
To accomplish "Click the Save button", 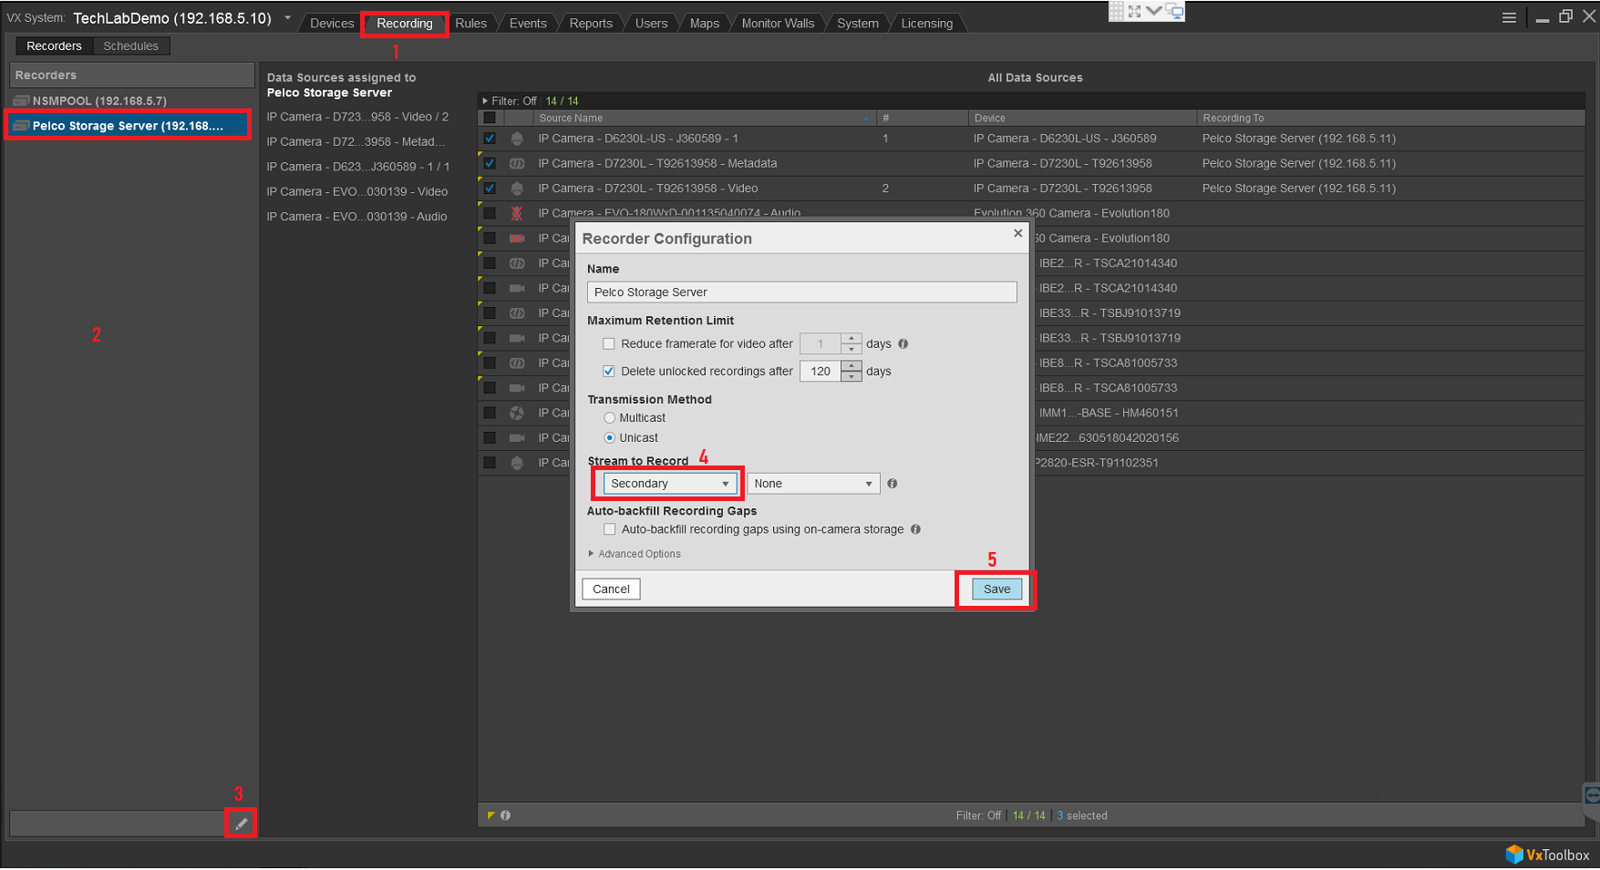I will [995, 589].
